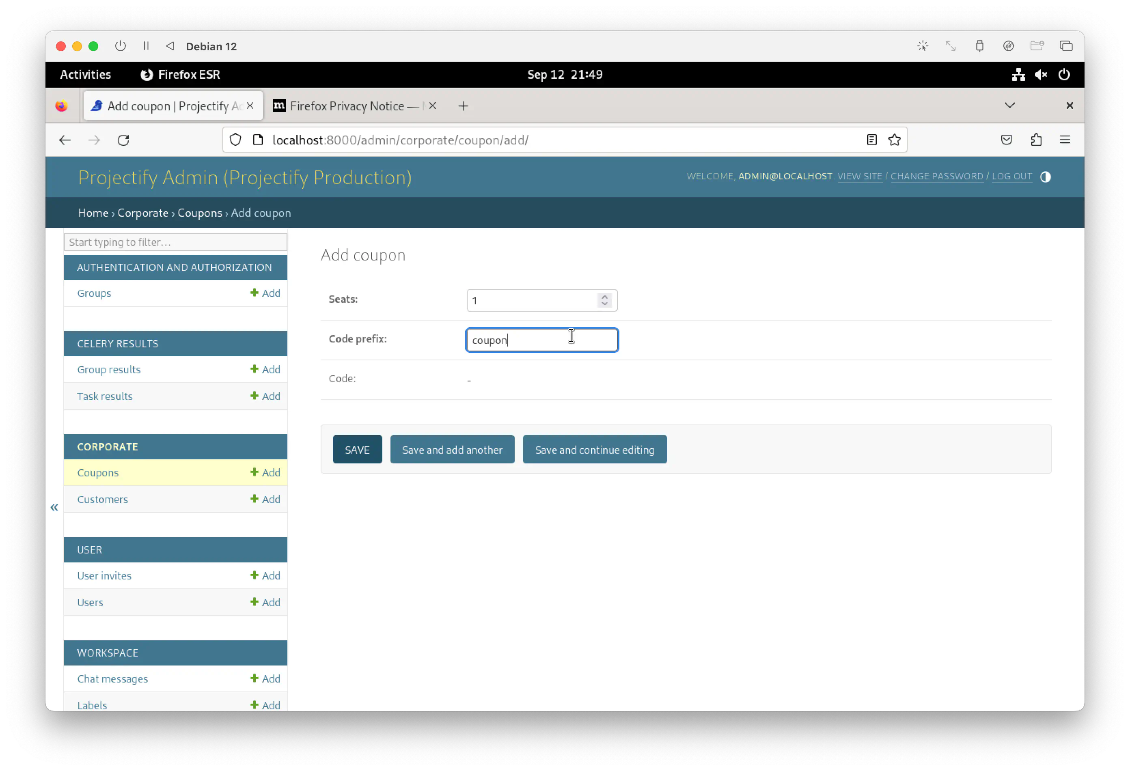The width and height of the screenshot is (1130, 771).
Task: Go to Coupons breadcrumb
Action: pos(199,213)
